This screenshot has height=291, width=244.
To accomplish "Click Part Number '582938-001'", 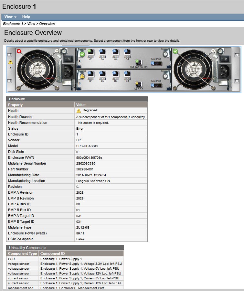I will [x=85, y=169].
